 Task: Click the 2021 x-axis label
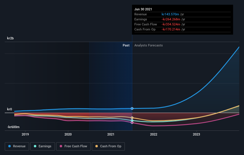[111, 134]
